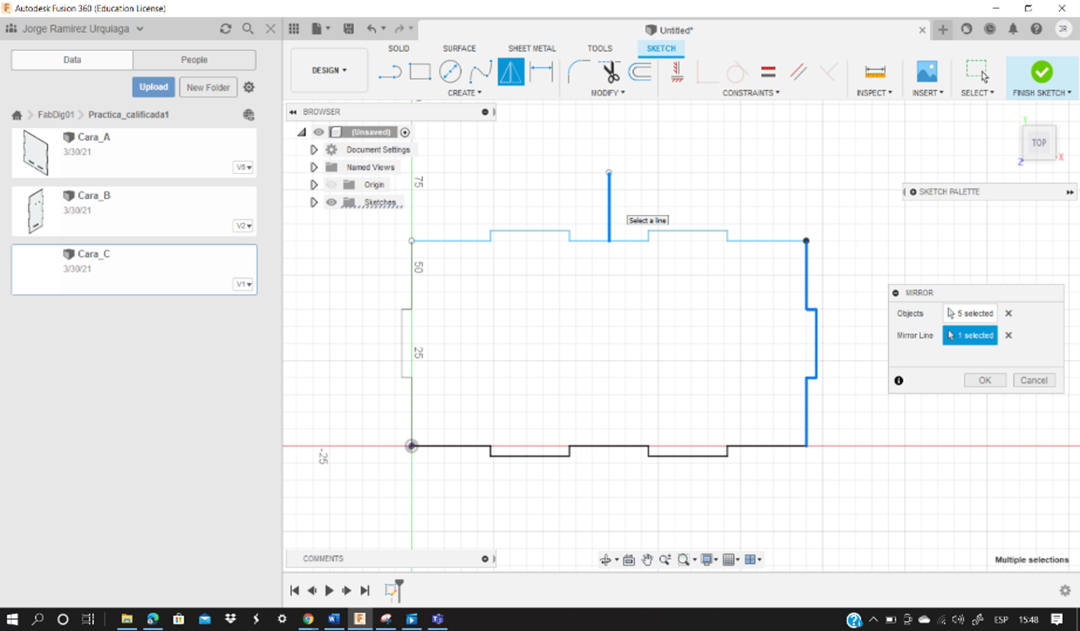Open the Cara_B file thumbnail
1080x631 pixels.
click(x=36, y=211)
